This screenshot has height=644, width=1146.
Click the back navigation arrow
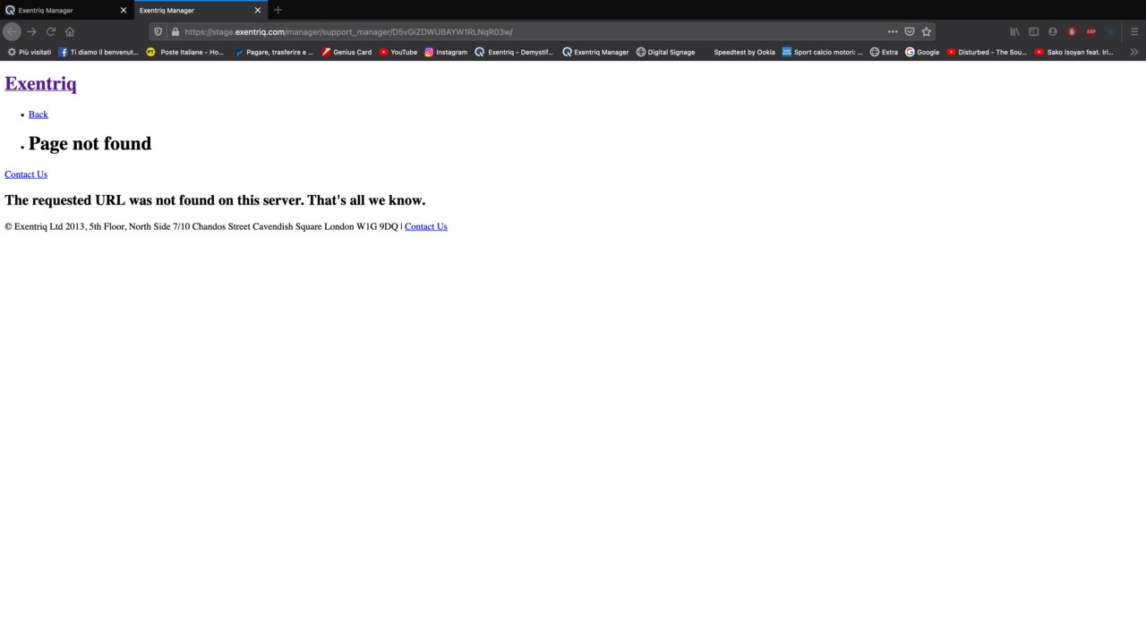click(x=12, y=31)
